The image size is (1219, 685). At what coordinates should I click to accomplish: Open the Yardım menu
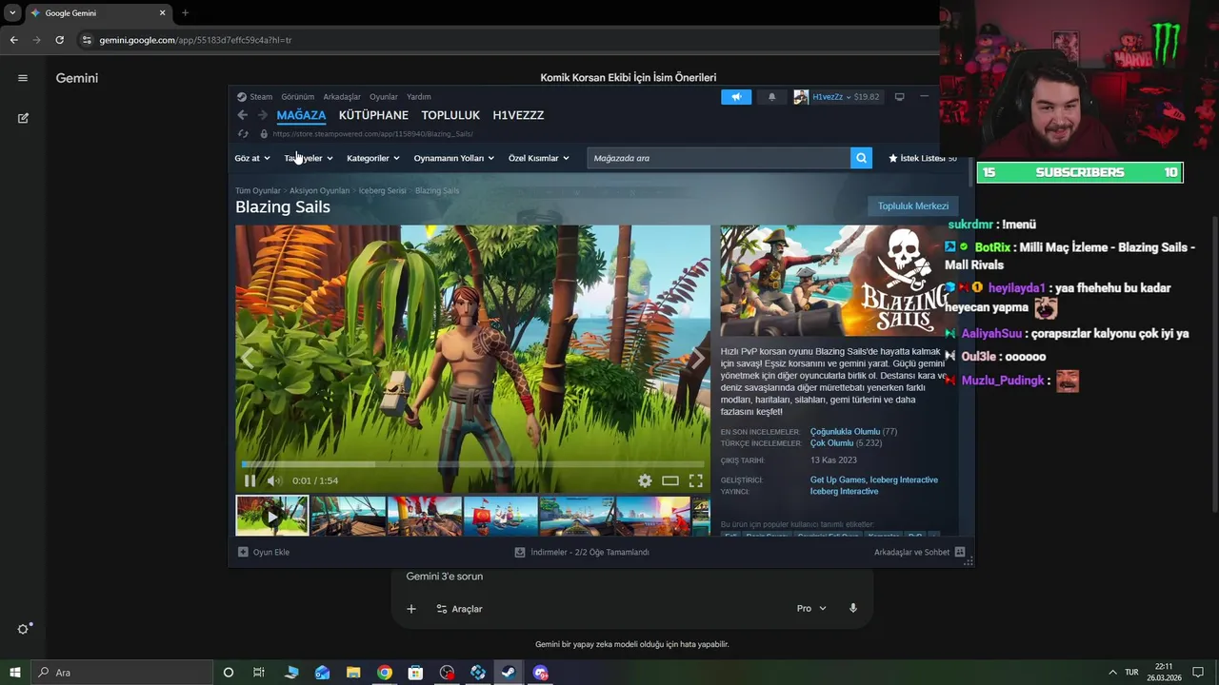pyautogui.click(x=419, y=97)
